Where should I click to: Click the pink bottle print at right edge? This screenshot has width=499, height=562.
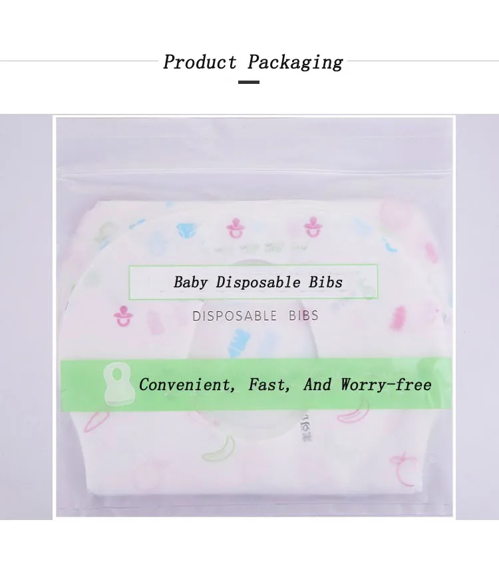pos(397,318)
